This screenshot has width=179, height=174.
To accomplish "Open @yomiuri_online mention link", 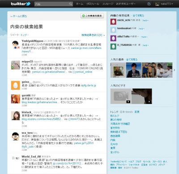I will (82, 72).
